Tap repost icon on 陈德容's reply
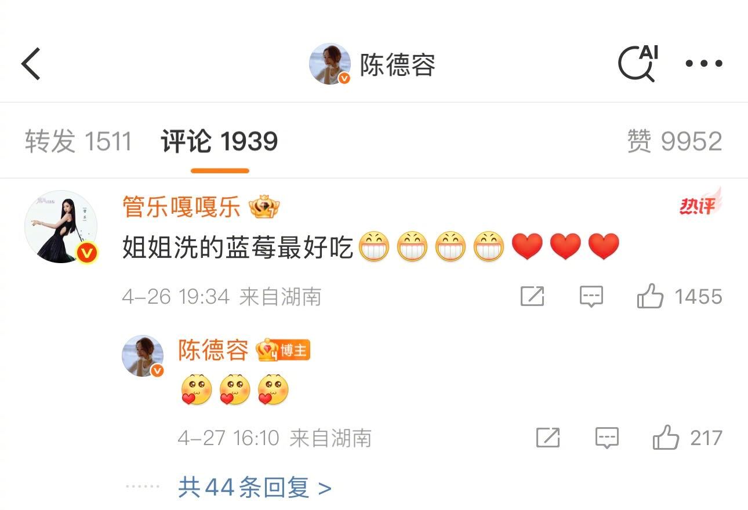The height and width of the screenshot is (510, 748). (x=548, y=438)
